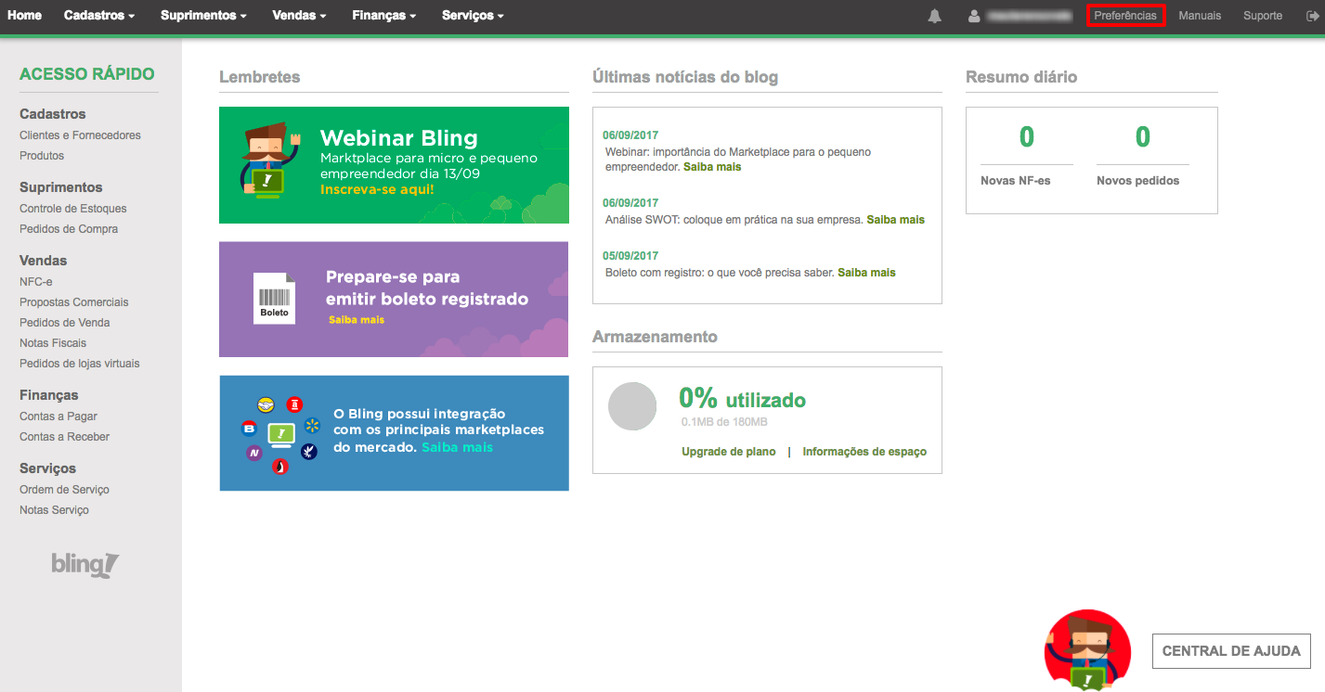1325x692 pixels.
Task: Click Upgrade de plano link
Action: (x=729, y=452)
